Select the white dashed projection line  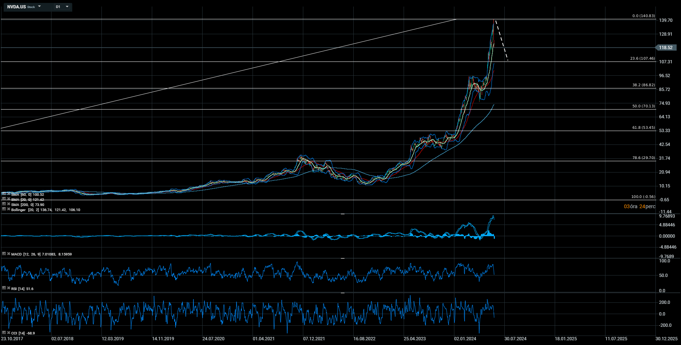501,40
